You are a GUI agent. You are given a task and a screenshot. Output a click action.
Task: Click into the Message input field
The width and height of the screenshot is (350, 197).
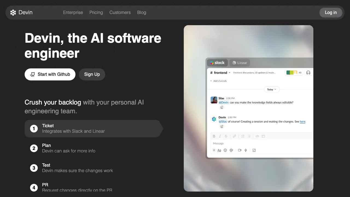260,143
